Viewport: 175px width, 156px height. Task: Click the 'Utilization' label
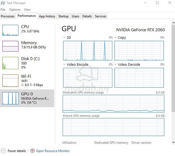pyautogui.click(x=69, y=143)
